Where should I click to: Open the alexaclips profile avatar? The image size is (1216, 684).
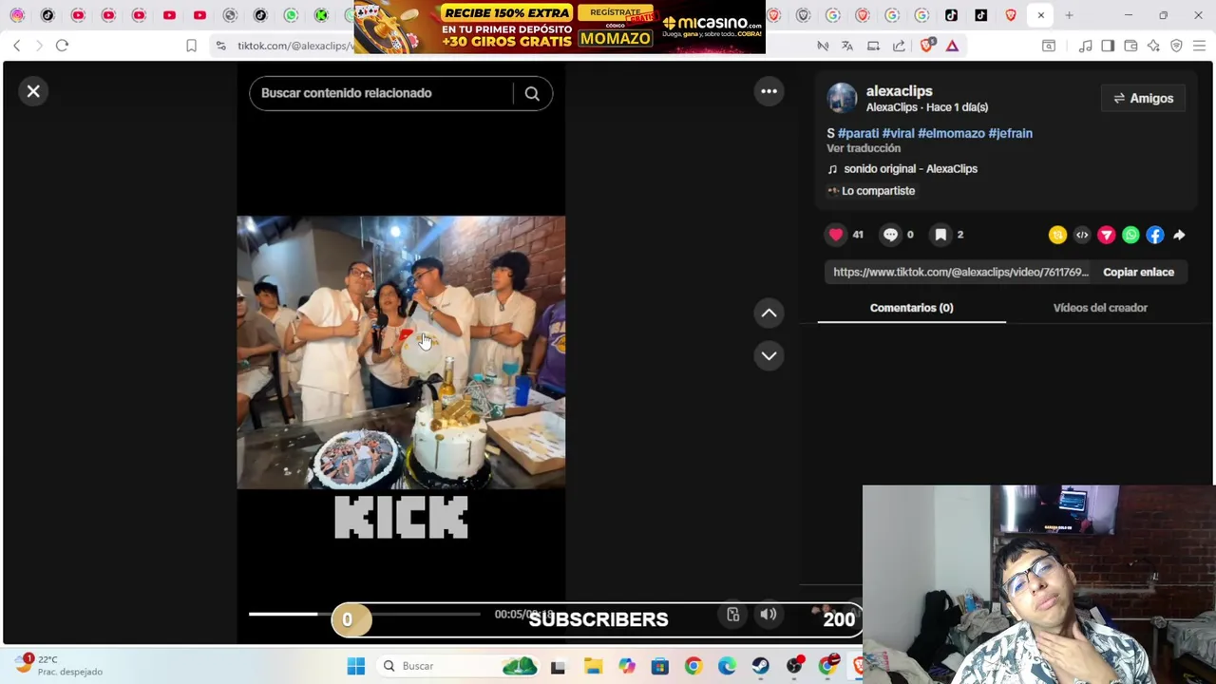click(842, 98)
